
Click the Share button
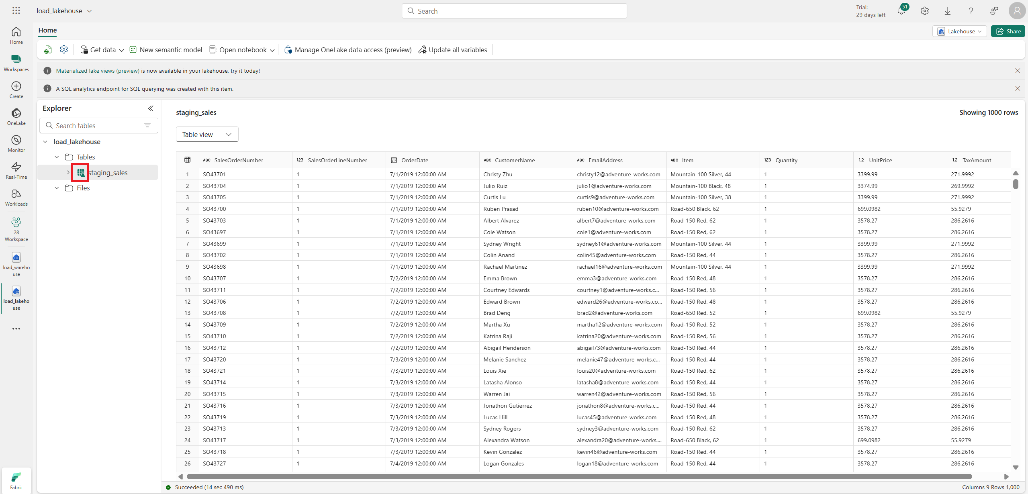(x=1008, y=31)
